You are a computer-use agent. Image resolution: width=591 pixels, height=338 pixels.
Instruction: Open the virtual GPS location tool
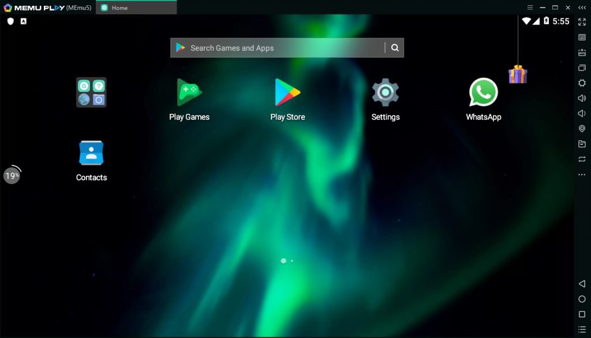[582, 129]
